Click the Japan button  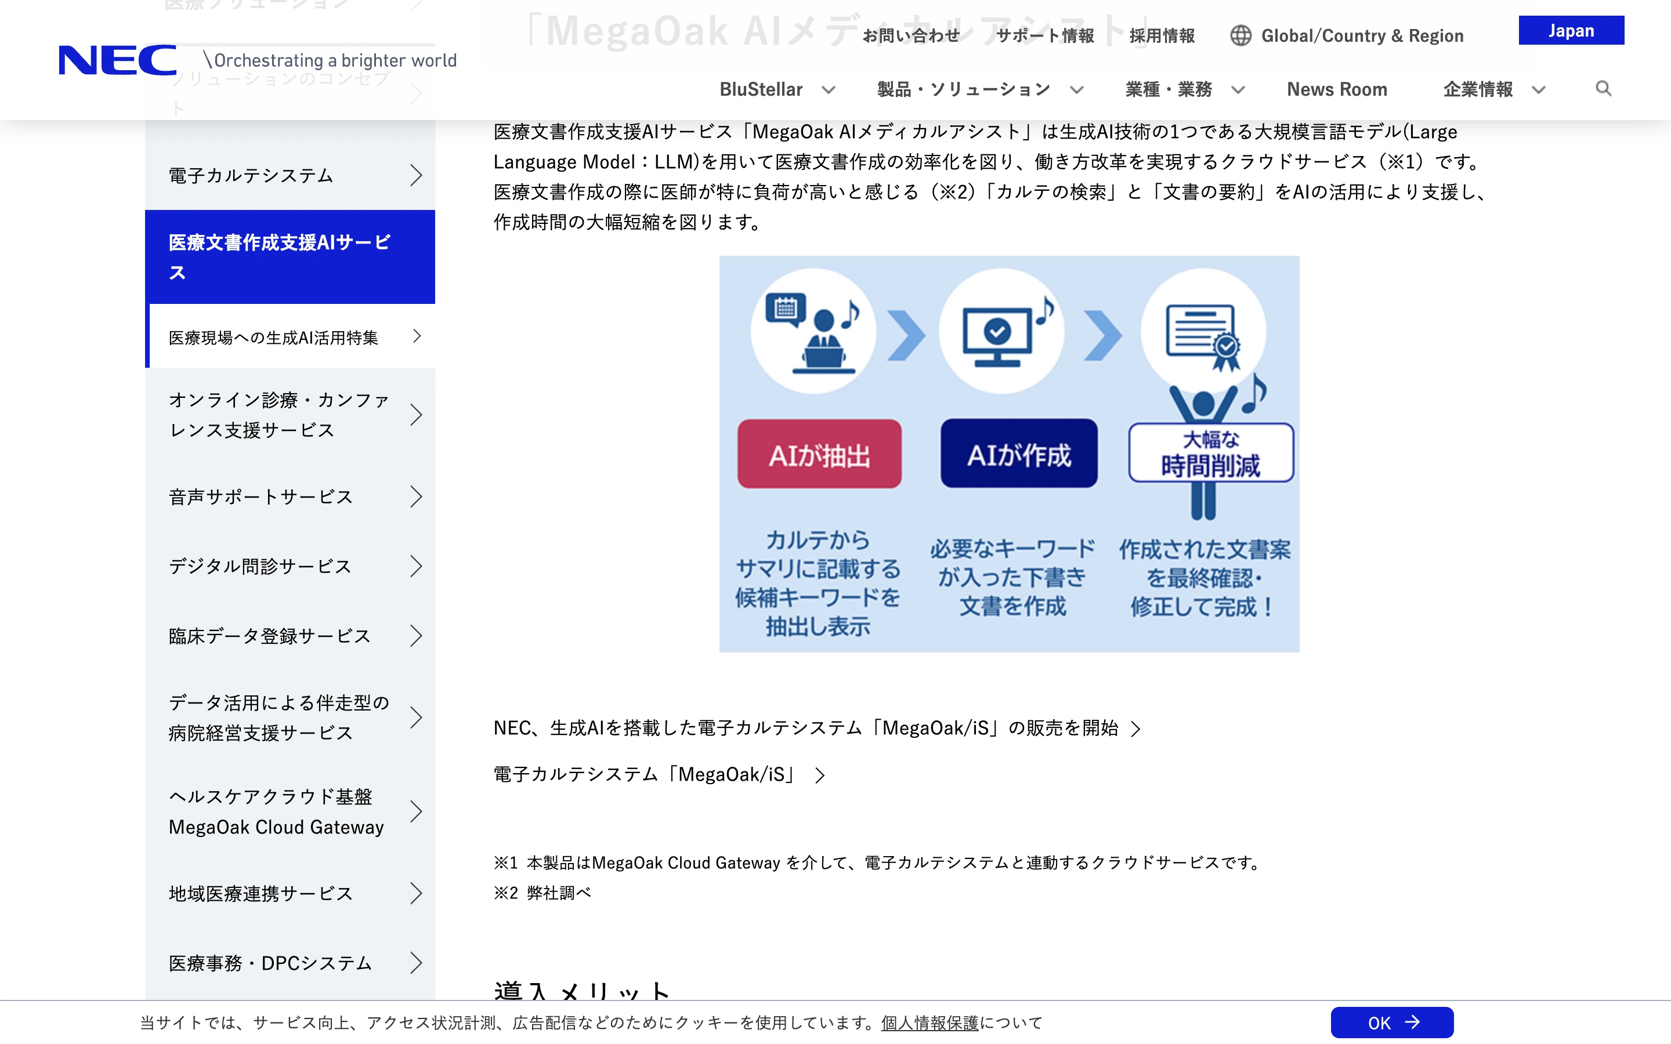tap(1571, 30)
